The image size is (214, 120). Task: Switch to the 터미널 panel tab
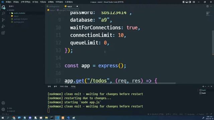(73, 87)
